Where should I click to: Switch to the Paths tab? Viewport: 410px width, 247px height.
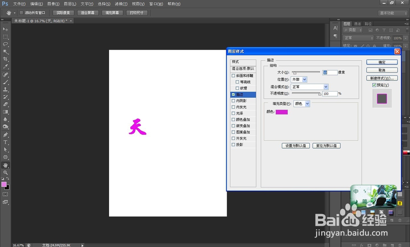[368, 24]
